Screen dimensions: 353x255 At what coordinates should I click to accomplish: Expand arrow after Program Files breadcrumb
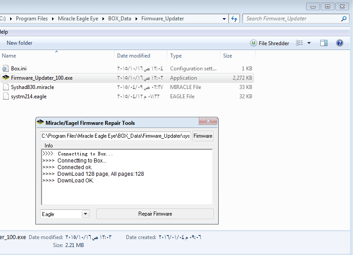pos(53,19)
